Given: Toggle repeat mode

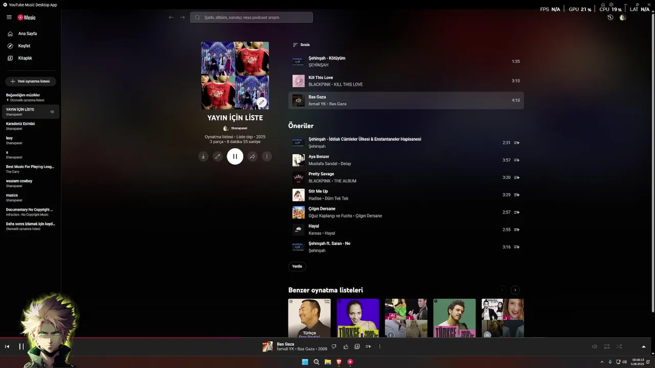Looking at the screenshot, I should coord(607,347).
